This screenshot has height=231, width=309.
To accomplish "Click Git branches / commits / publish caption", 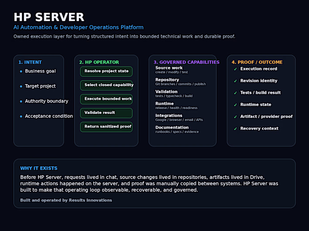I will 181,84.
